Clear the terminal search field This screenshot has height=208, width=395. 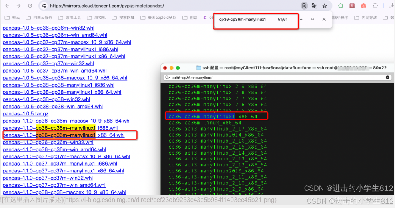click(387, 77)
